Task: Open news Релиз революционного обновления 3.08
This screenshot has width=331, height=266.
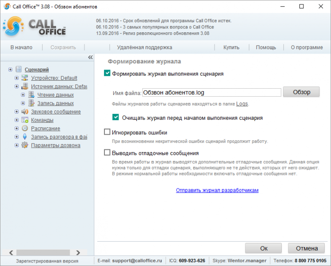Action: coord(153,33)
